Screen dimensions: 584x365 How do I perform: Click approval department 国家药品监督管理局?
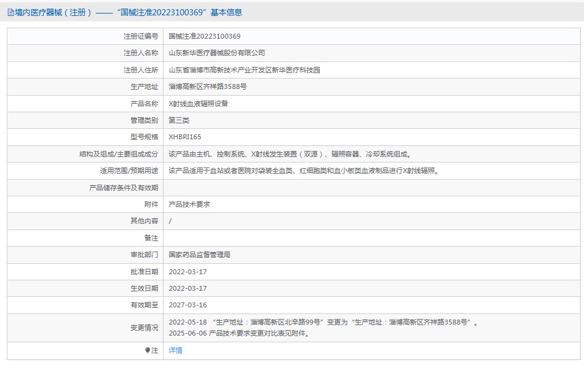point(199,255)
